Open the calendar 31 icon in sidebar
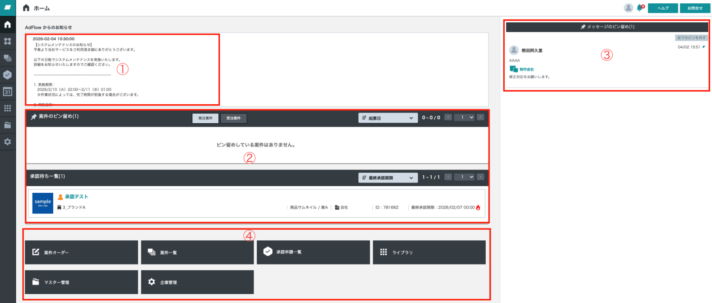Image resolution: width=712 pixels, height=303 pixels. pos(7,91)
